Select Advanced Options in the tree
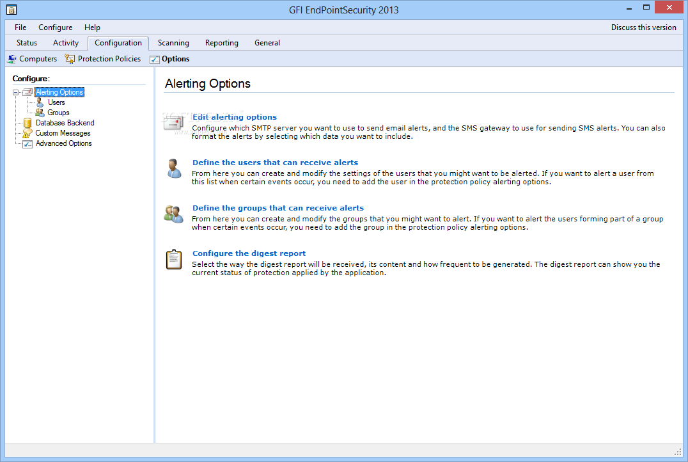The height and width of the screenshot is (462, 688). pyautogui.click(x=64, y=143)
